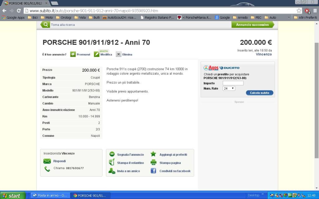This screenshot has width=319, height=199.
Task: Open the Chrome hamburger menu
Action: [315, 11]
